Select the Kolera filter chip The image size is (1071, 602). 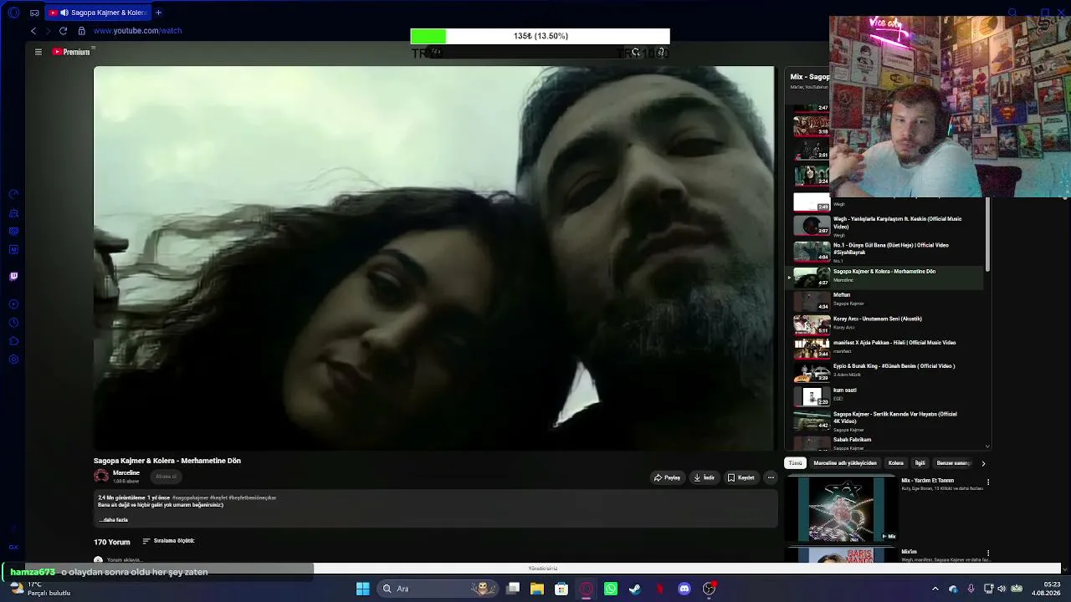(896, 463)
